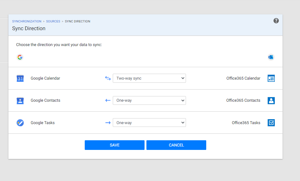
Task: Open the Google Tasks sync direction dropdown
Action: point(149,123)
